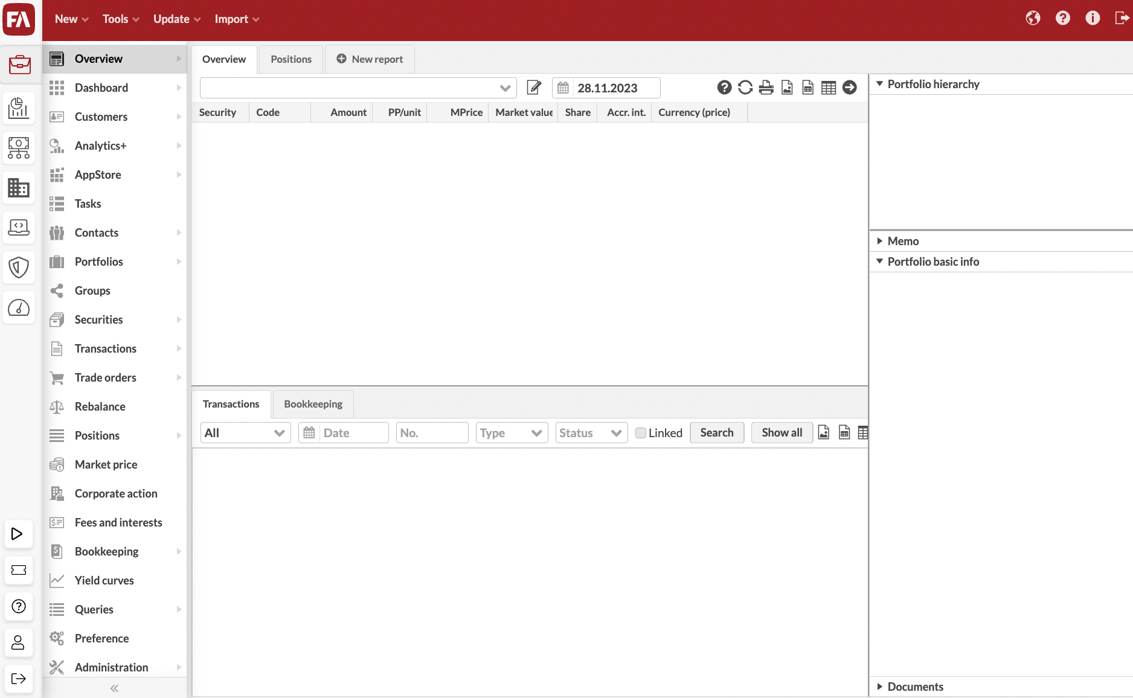Click the Search button
The width and height of the screenshot is (1133, 698).
pyautogui.click(x=717, y=433)
